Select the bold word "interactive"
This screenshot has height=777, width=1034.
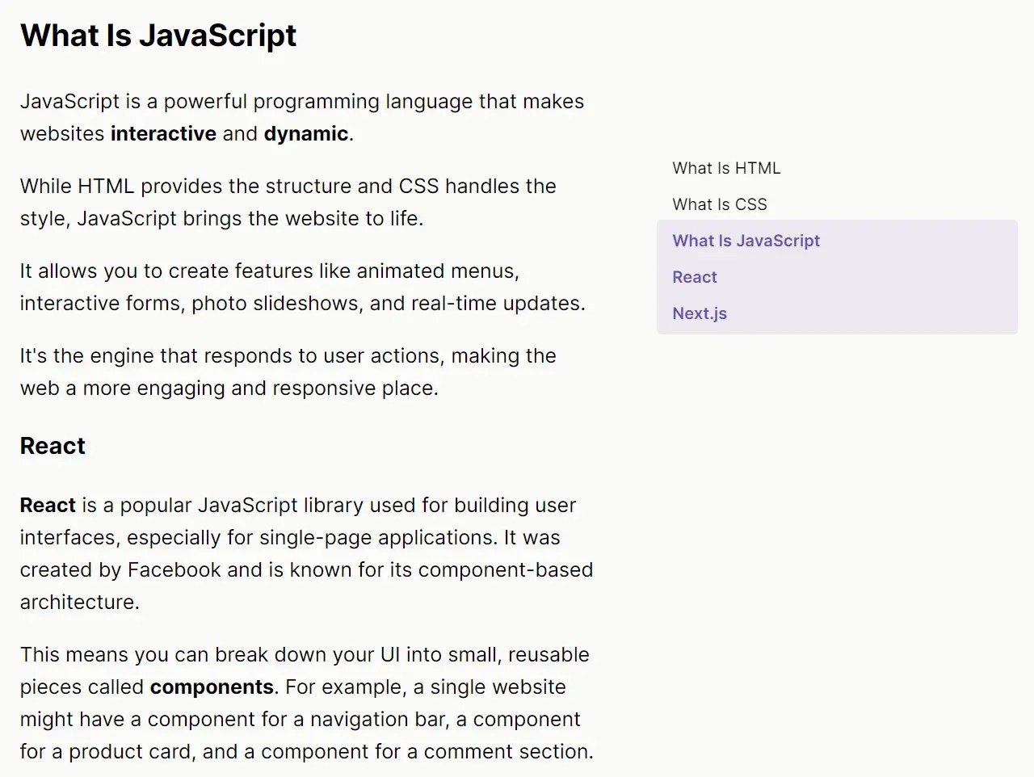(x=163, y=133)
